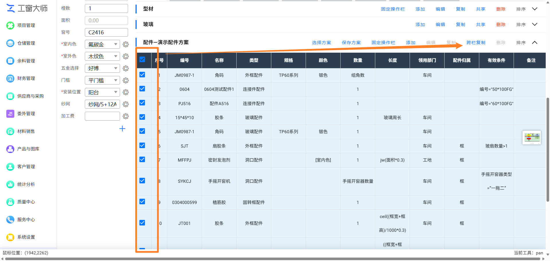Image resolution: width=550 pixels, height=261 pixels.
Task: Click the window drawing thumbnail on the right
Action: [532, 138]
